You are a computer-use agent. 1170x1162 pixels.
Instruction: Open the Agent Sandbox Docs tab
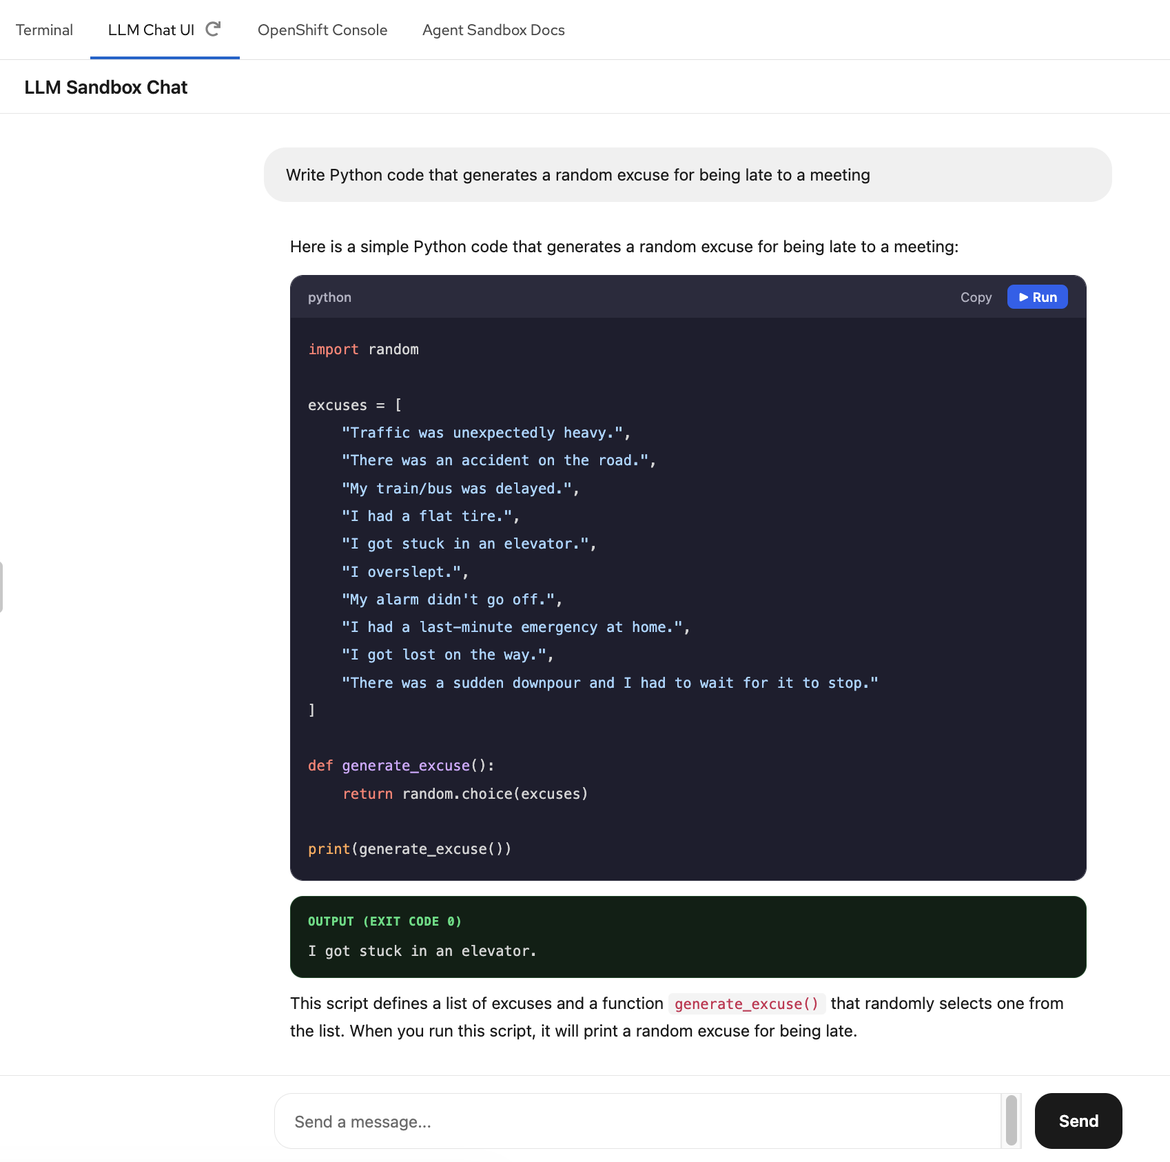tap(493, 30)
